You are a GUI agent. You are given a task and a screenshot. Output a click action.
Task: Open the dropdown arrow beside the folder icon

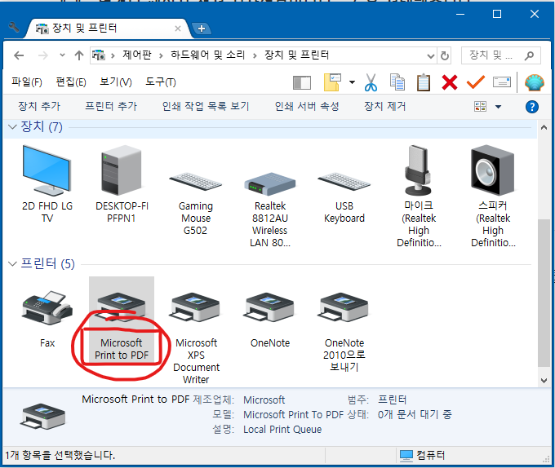(x=352, y=82)
